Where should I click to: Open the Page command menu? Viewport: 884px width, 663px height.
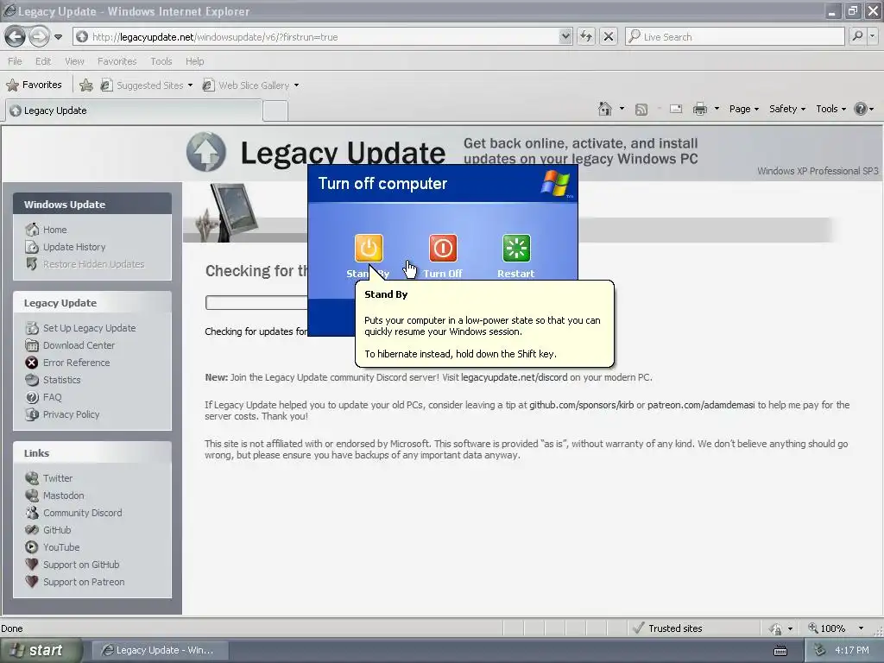click(x=743, y=109)
